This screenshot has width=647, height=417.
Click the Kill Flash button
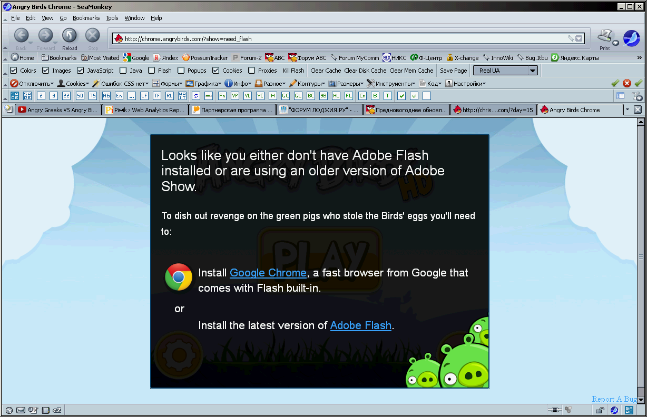point(293,71)
